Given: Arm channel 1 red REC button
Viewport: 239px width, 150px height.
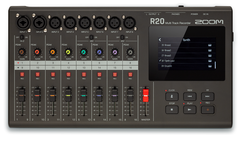Looking at the screenshot, I should (21, 75).
